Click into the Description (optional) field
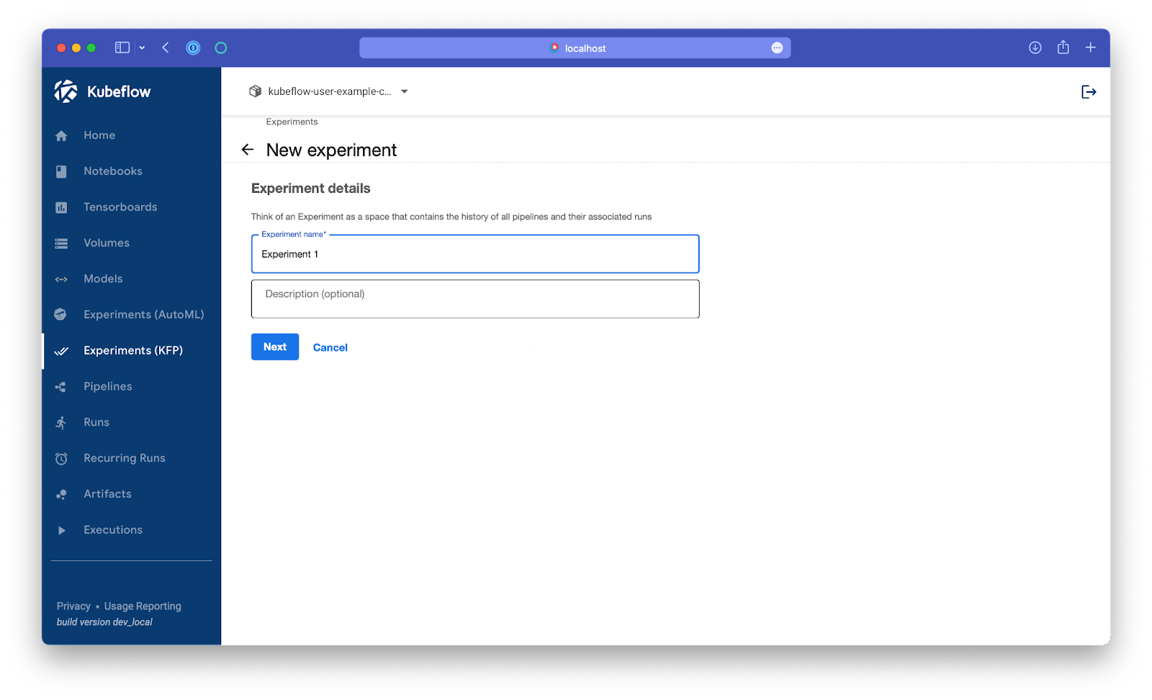 click(474, 299)
